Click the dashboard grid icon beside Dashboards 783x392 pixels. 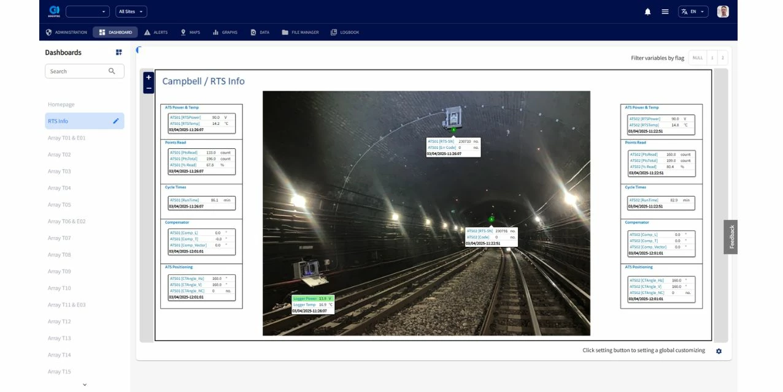pyautogui.click(x=119, y=53)
